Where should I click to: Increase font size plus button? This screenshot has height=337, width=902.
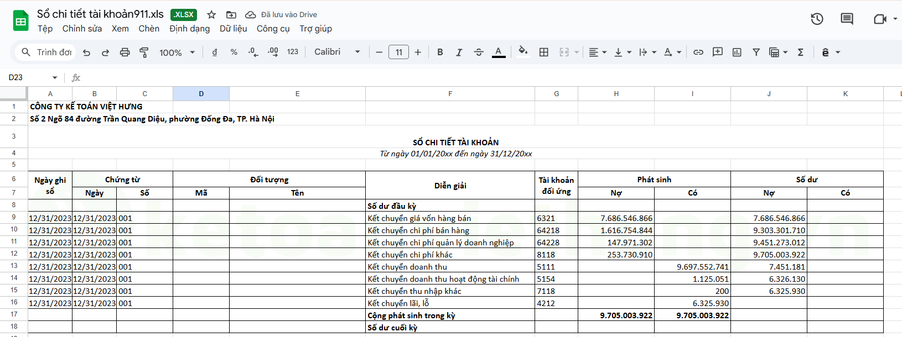pos(418,52)
